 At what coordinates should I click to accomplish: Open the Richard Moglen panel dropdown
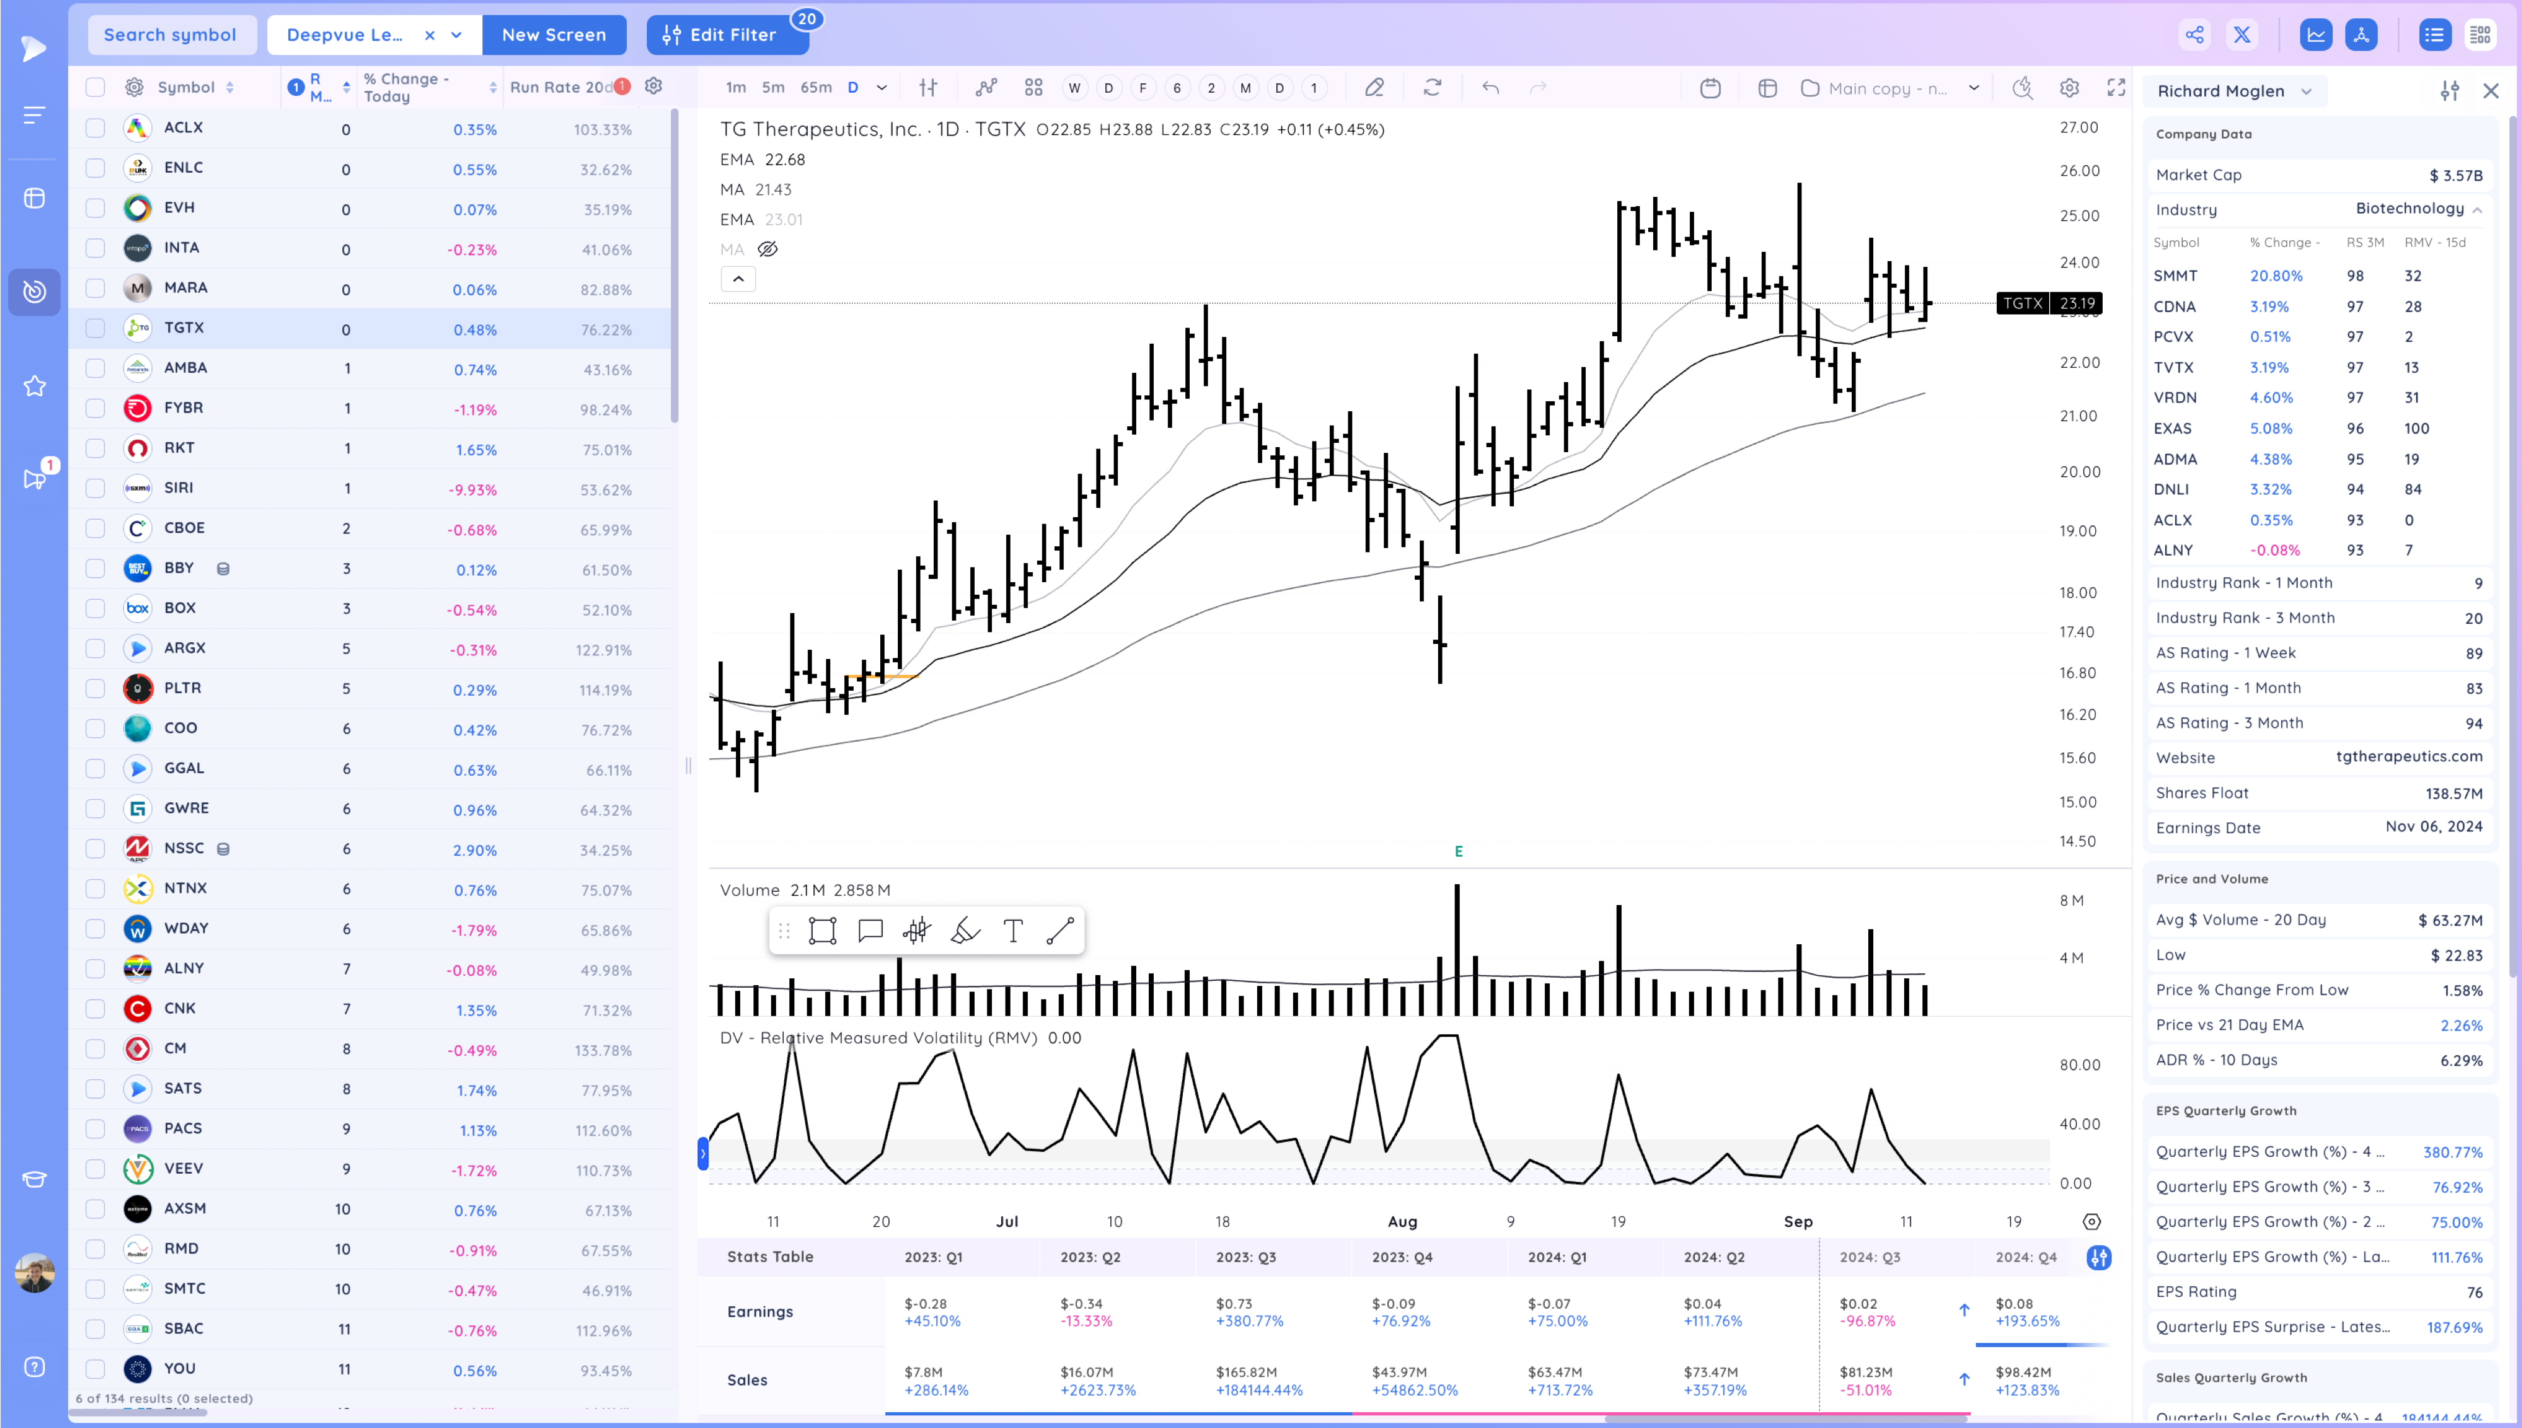click(2306, 91)
